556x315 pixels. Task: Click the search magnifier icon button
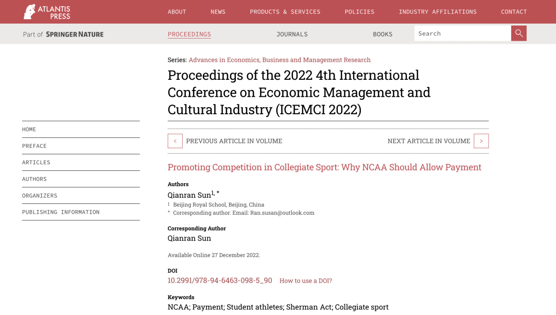pos(518,33)
